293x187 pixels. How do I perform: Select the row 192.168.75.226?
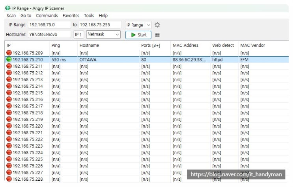(147, 166)
